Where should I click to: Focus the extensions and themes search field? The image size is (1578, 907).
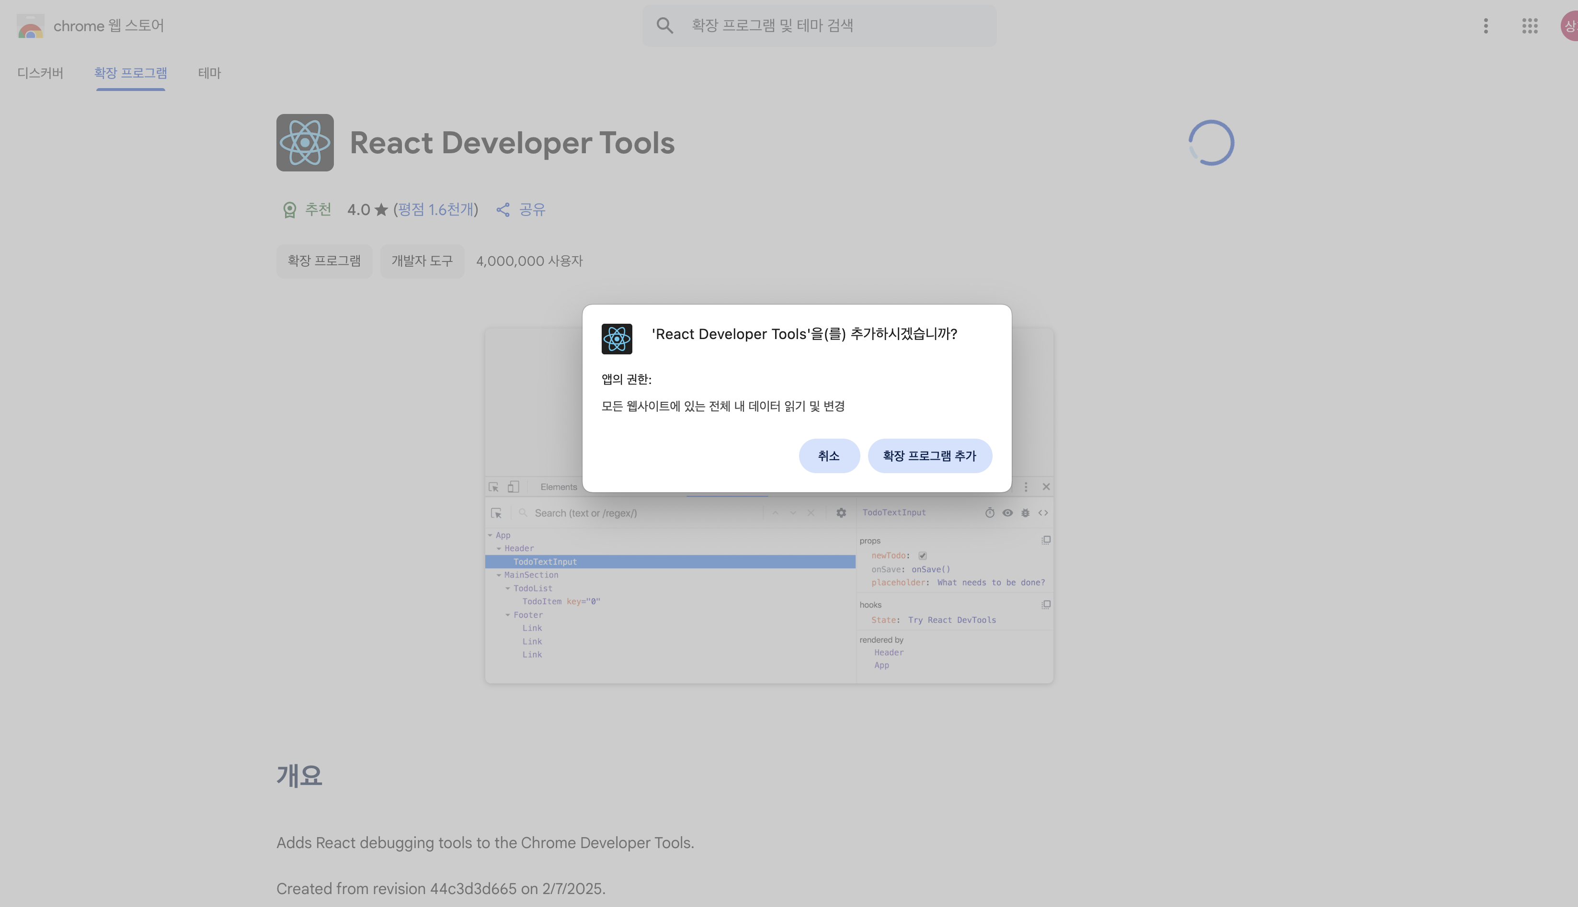pyautogui.click(x=819, y=25)
